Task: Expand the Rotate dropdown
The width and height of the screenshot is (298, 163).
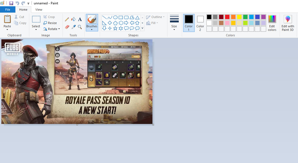Action: pyautogui.click(x=59, y=29)
